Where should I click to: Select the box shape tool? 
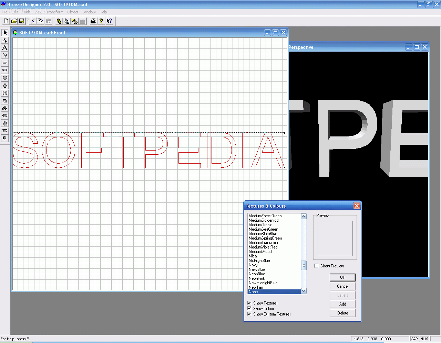[5, 100]
